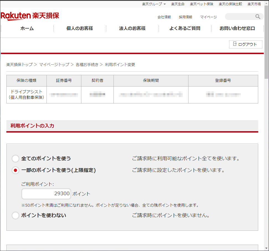
Task: Open the 楽天の保険比較 link
Action: coord(231,4)
